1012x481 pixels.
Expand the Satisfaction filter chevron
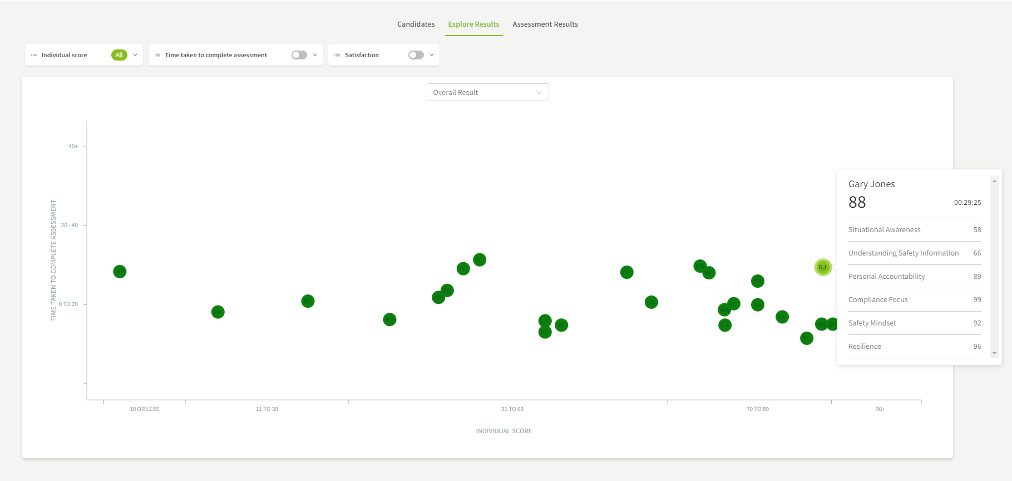pyautogui.click(x=432, y=55)
